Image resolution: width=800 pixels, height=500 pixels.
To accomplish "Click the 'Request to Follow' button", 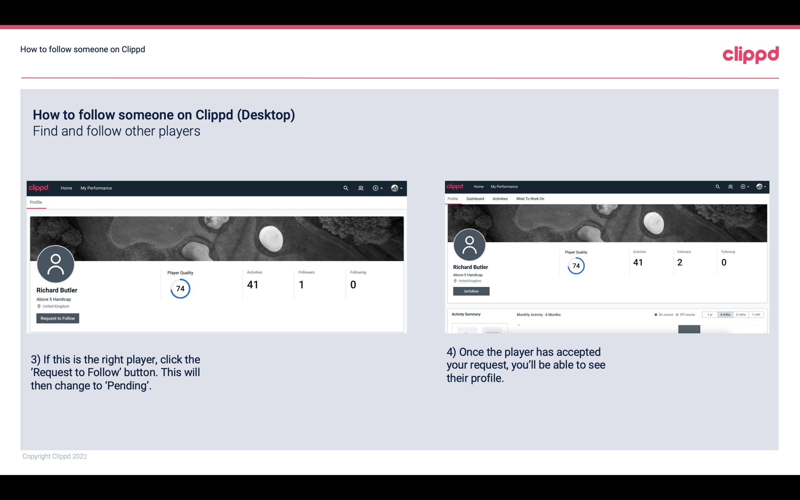I will [58, 318].
